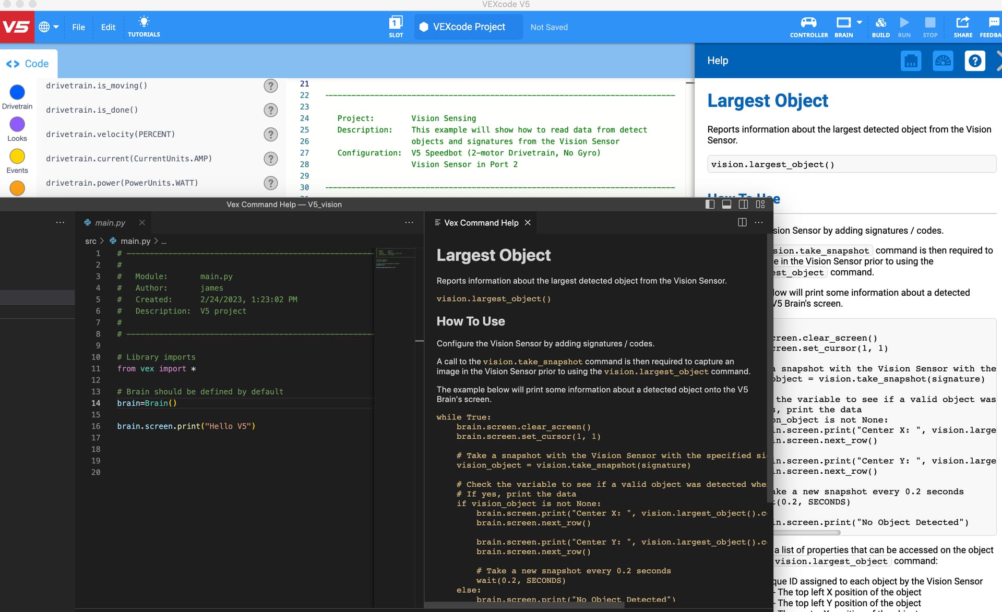The height and width of the screenshot is (612, 1002).
Task: Click the VEXcode Project name field
Action: [469, 27]
